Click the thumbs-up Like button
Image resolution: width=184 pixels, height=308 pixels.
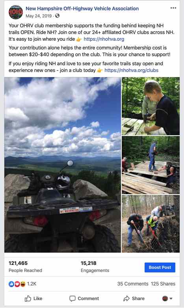pos(33,299)
